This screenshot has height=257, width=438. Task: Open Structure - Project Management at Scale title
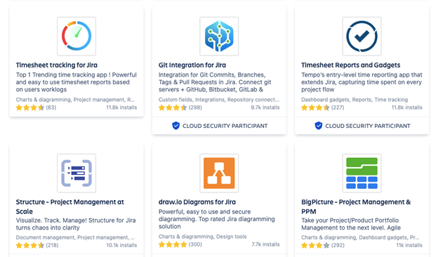point(69,206)
